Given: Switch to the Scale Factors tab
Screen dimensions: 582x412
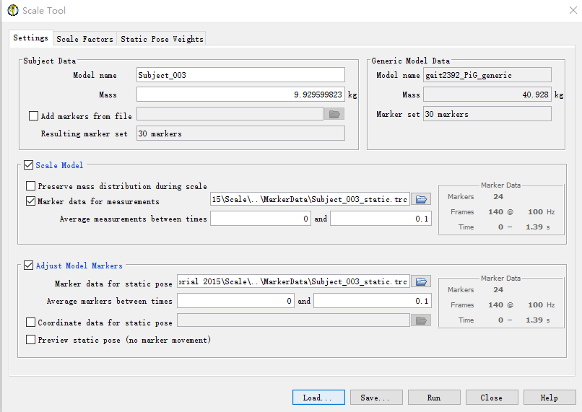Looking at the screenshot, I should 84,39.
